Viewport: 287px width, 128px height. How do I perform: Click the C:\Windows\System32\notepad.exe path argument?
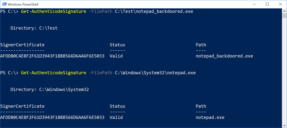(x=155, y=73)
